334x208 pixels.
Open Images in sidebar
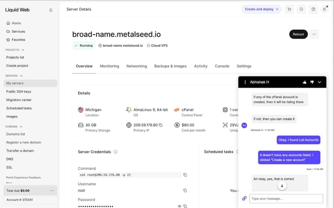point(12,116)
